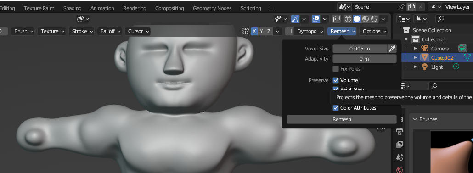
Task: Click the new scene copy icon
Action: (x=411, y=7)
